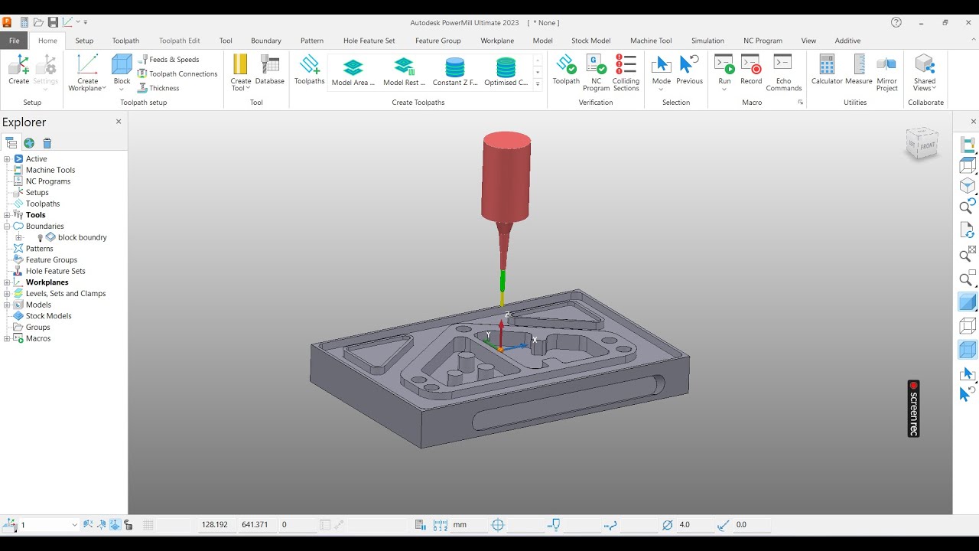Switch to the Toolpath ribbon tab
Image resolution: width=979 pixels, height=551 pixels.
(125, 41)
